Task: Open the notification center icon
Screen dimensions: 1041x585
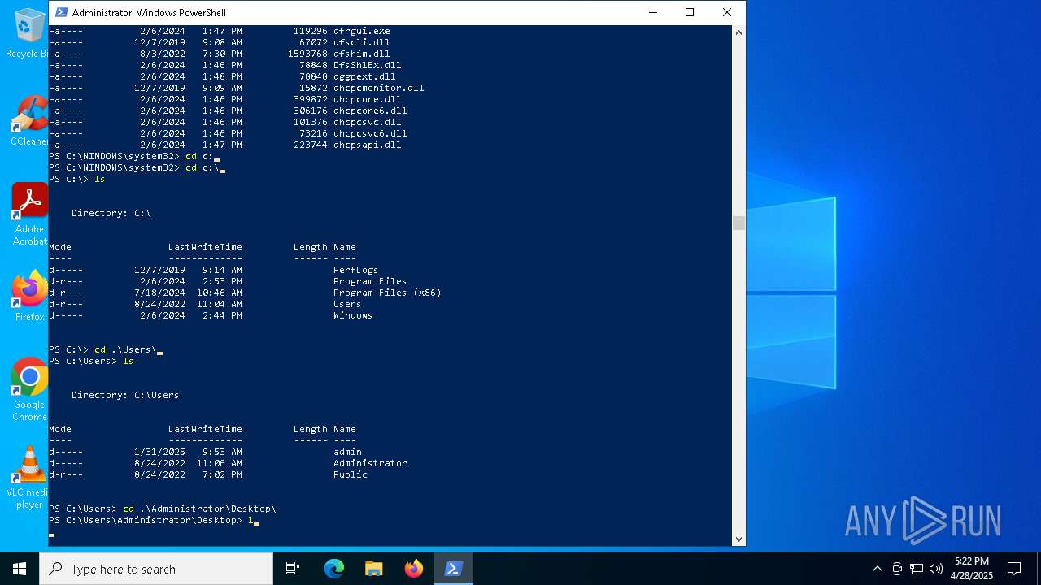Action: pos(1014,569)
